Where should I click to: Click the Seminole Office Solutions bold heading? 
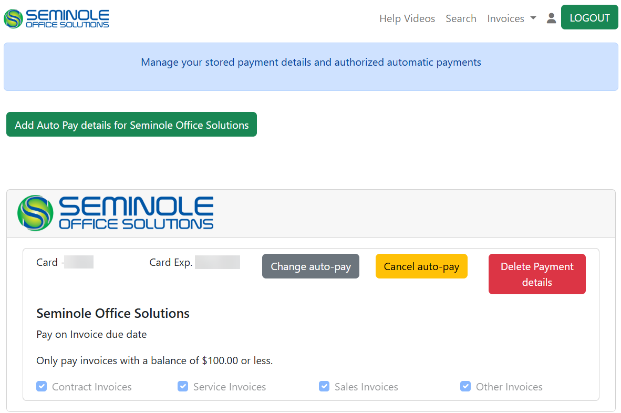pyautogui.click(x=113, y=314)
